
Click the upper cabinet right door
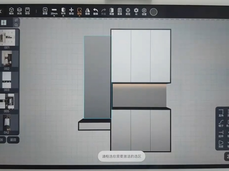point(160,56)
